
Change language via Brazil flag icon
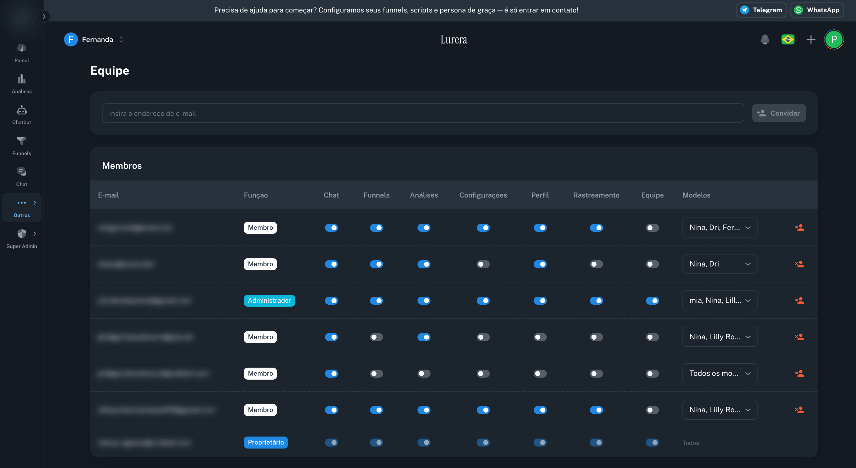788,39
